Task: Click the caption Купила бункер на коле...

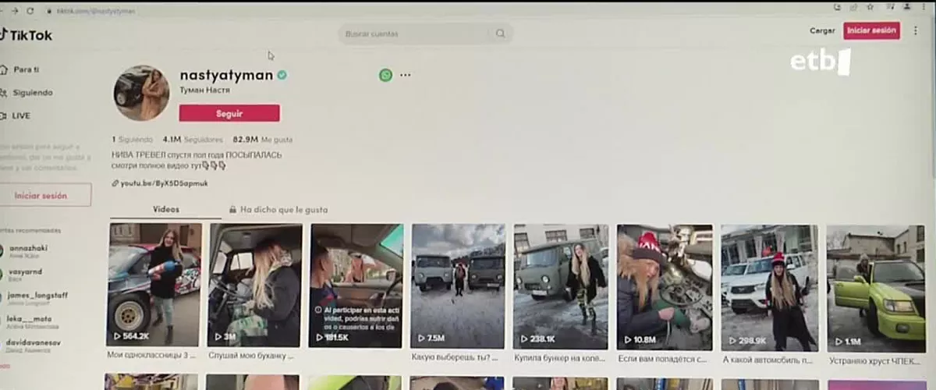Action: (x=560, y=357)
